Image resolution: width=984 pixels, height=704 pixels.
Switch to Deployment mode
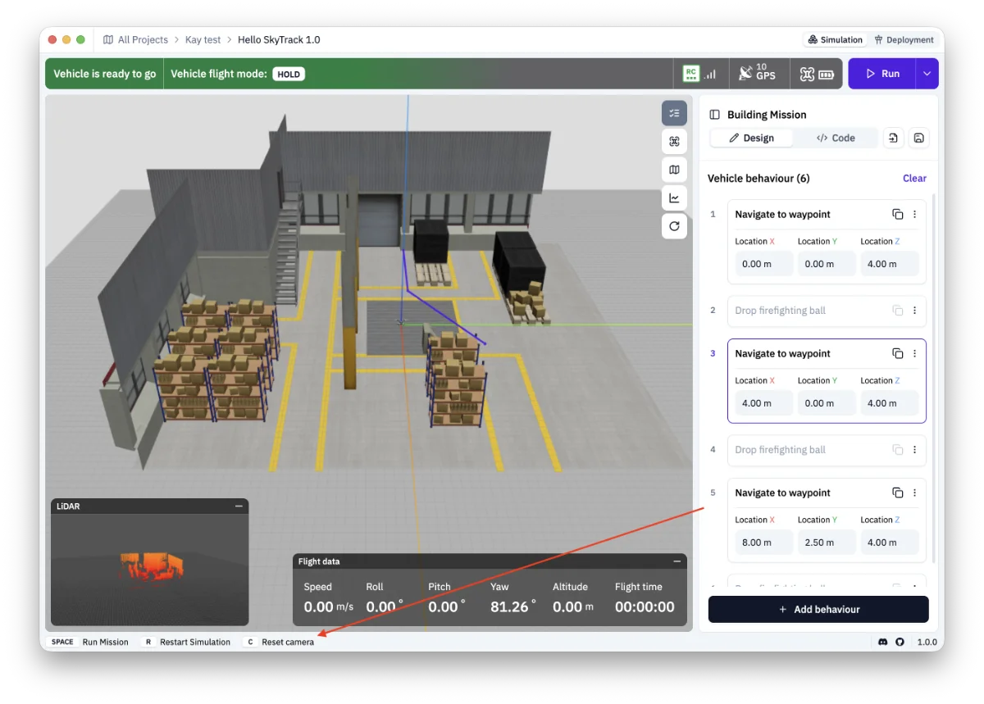904,39
